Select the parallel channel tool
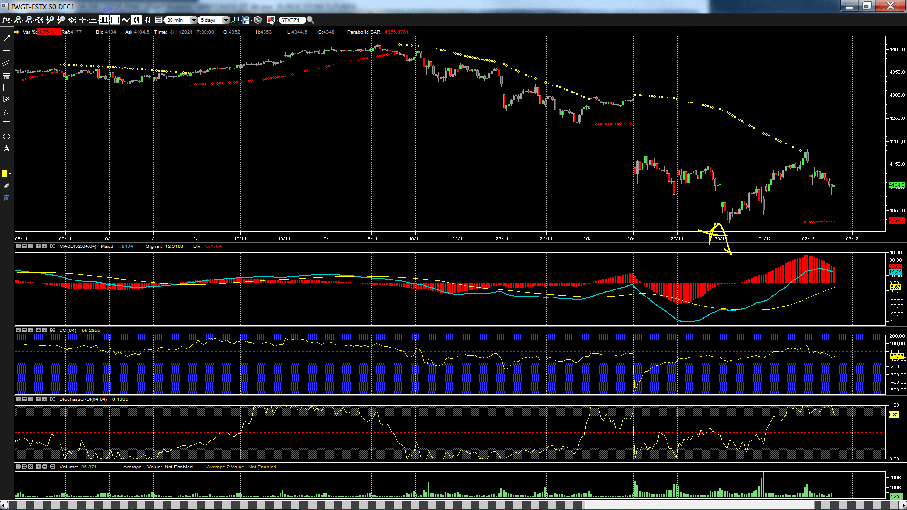The height and width of the screenshot is (510, 907). click(7, 63)
